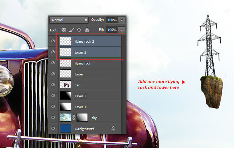Select the sky layer mask thumbnail
Screen dimensions: 248x148
[82, 117]
